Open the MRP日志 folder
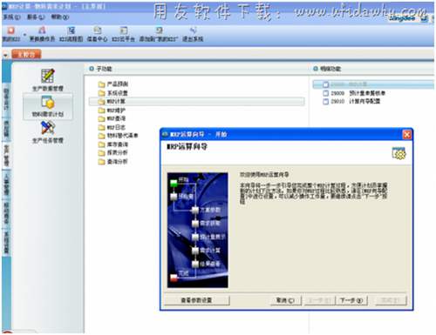 point(112,127)
